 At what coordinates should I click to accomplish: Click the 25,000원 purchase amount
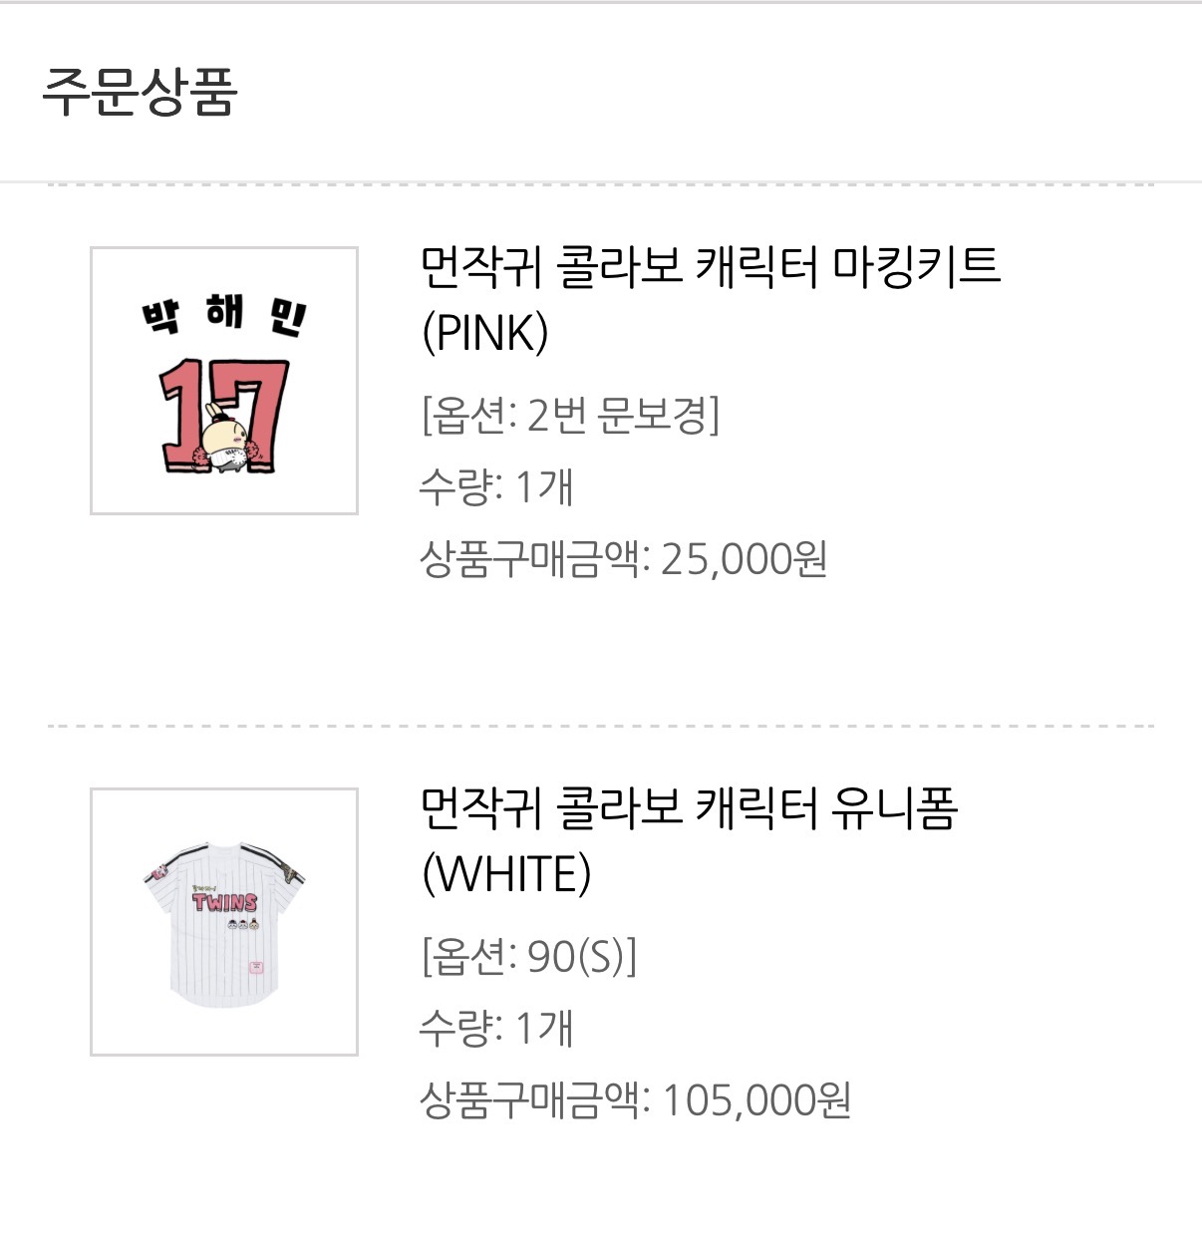[744, 559]
